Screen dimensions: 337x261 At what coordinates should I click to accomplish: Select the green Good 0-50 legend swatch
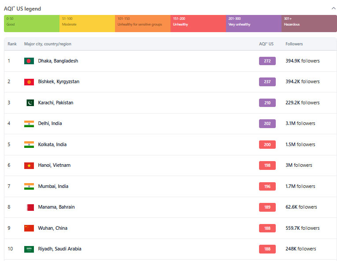point(32,23)
